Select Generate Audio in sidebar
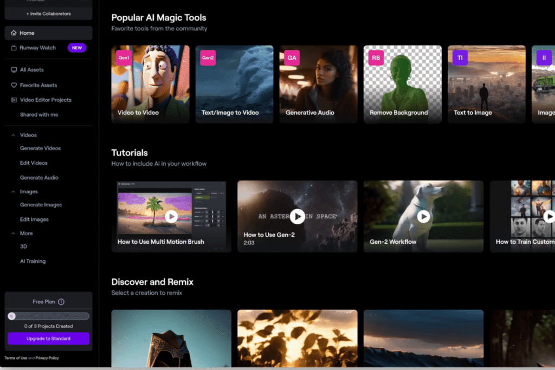This screenshot has width=555, height=370. tap(39, 178)
